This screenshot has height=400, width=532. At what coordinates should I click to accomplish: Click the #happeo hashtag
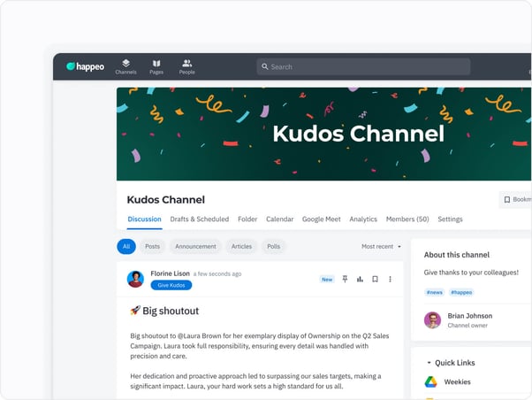461,292
